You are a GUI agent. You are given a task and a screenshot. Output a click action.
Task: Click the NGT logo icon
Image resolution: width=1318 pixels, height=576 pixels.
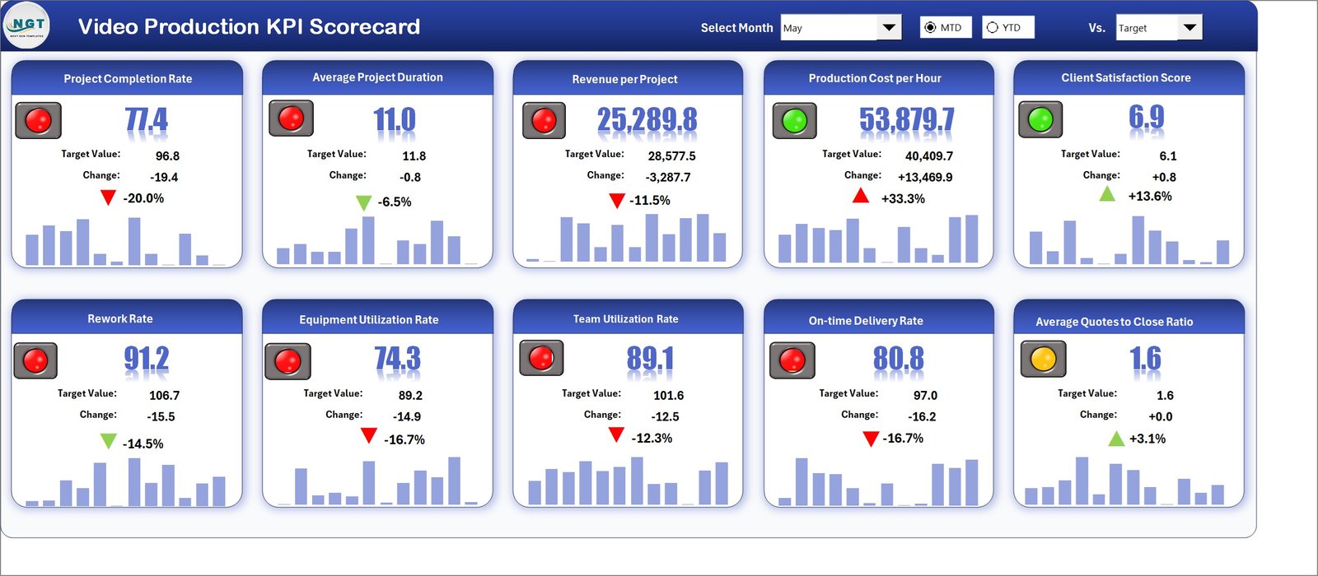[27, 26]
